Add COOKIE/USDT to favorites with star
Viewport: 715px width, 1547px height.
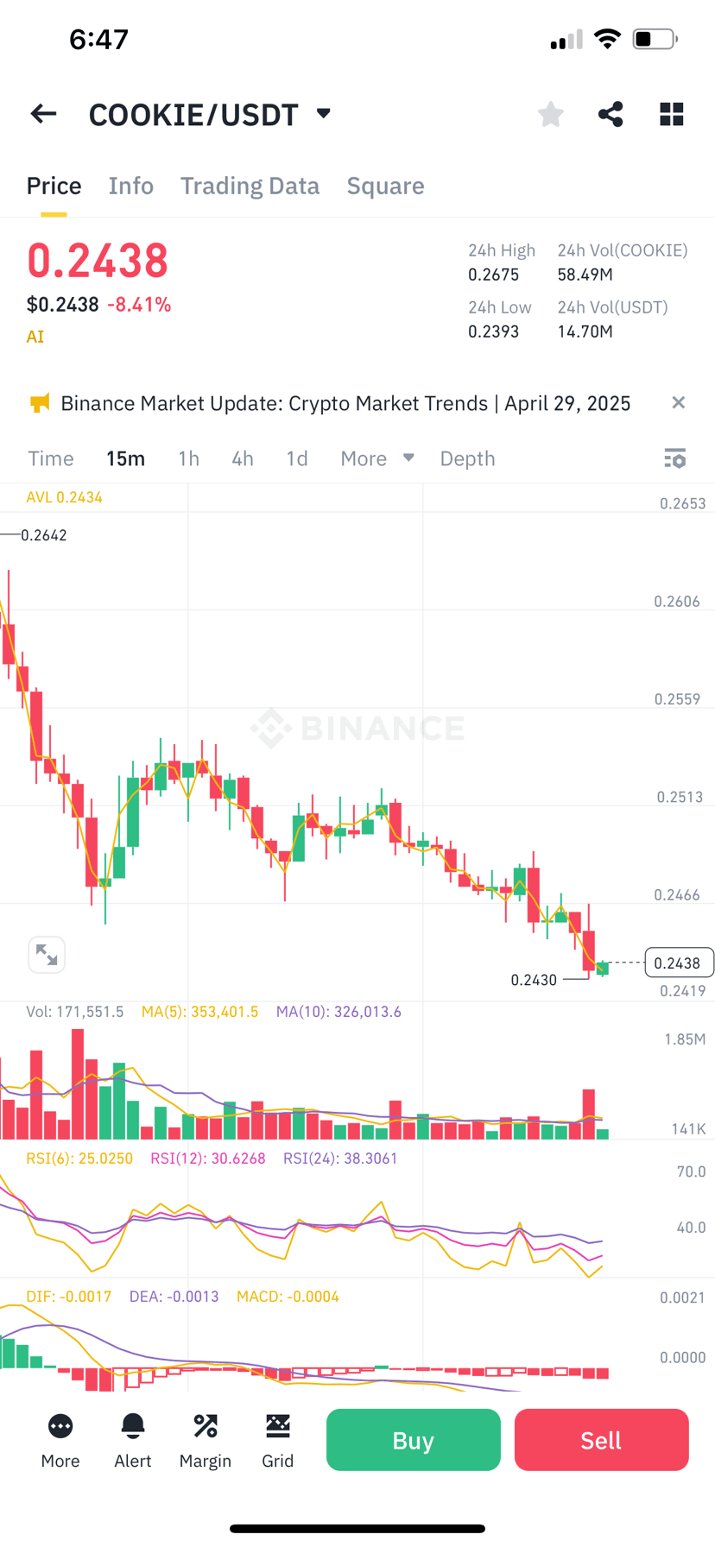(550, 114)
